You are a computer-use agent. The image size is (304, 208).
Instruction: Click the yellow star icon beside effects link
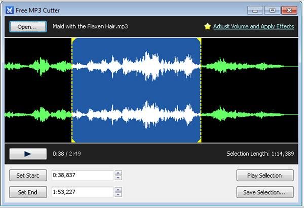click(x=207, y=26)
